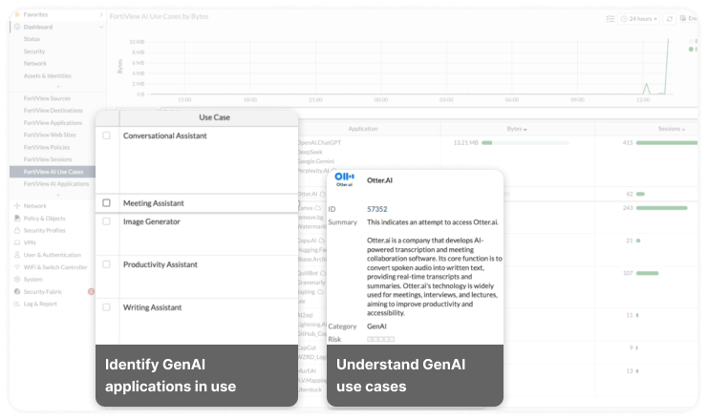Click the Google.Gemini application entry

[x=316, y=161]
